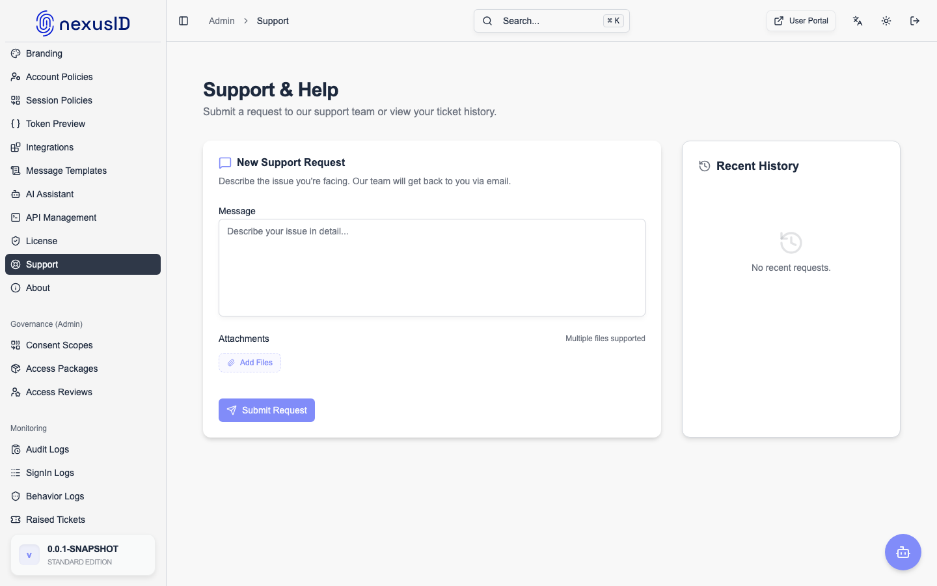Click the SignIn Logs list icon
937x586 pixels.
click(16, 473)
